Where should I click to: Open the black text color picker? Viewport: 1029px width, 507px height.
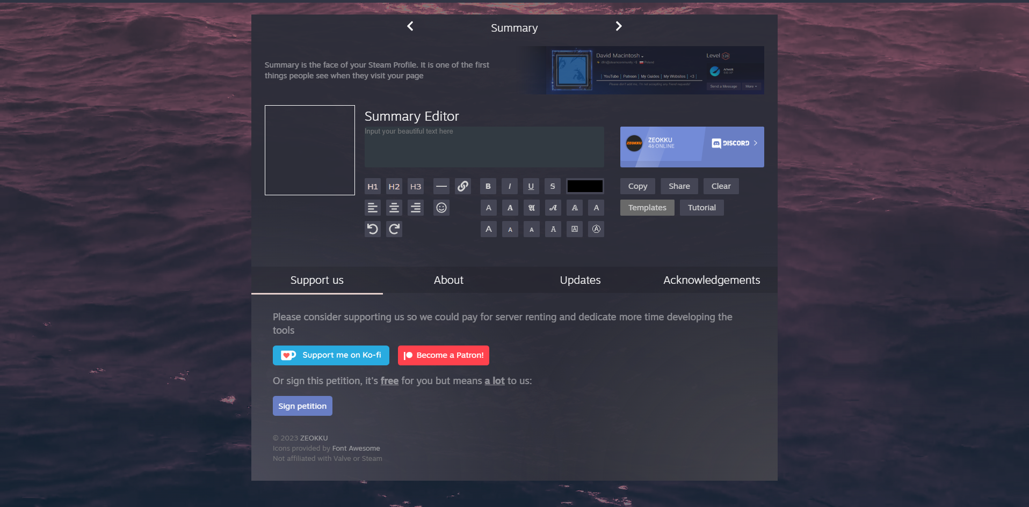[585, 186]
